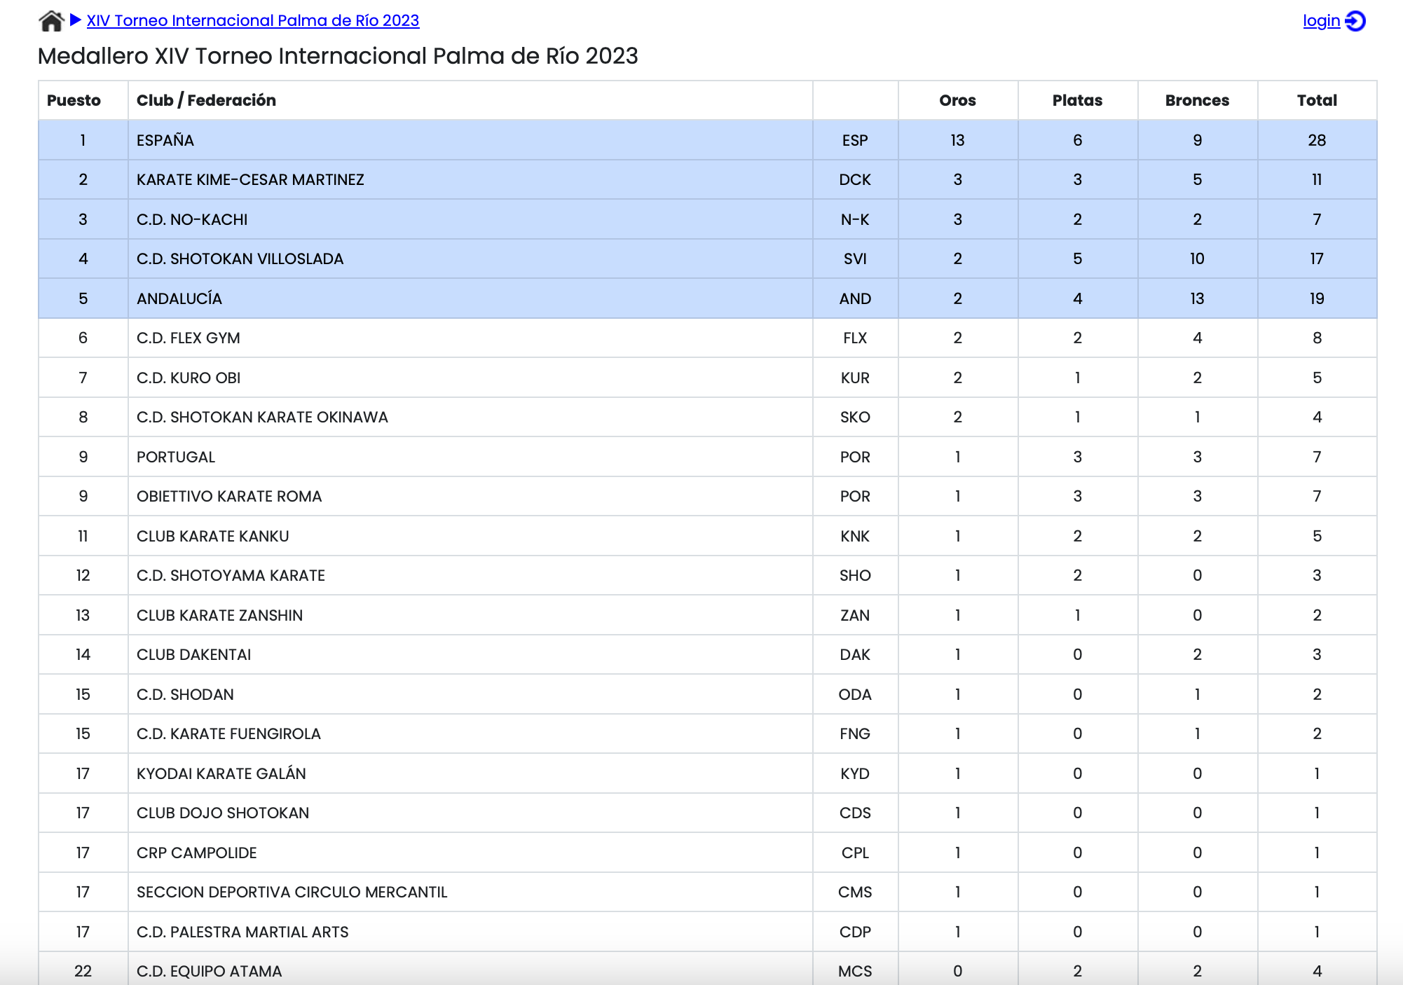Click the ODA club code

[x=855, y=694]
